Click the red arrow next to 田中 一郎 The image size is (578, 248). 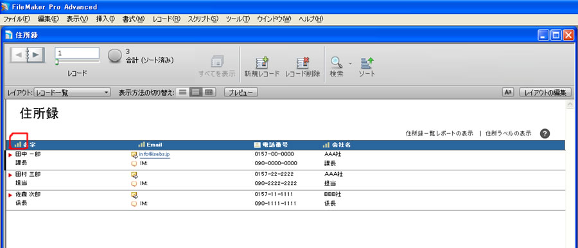click(10, 155)
